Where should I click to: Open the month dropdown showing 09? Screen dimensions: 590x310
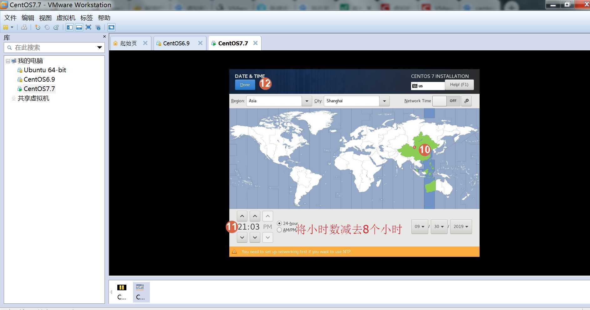(420, 227)
